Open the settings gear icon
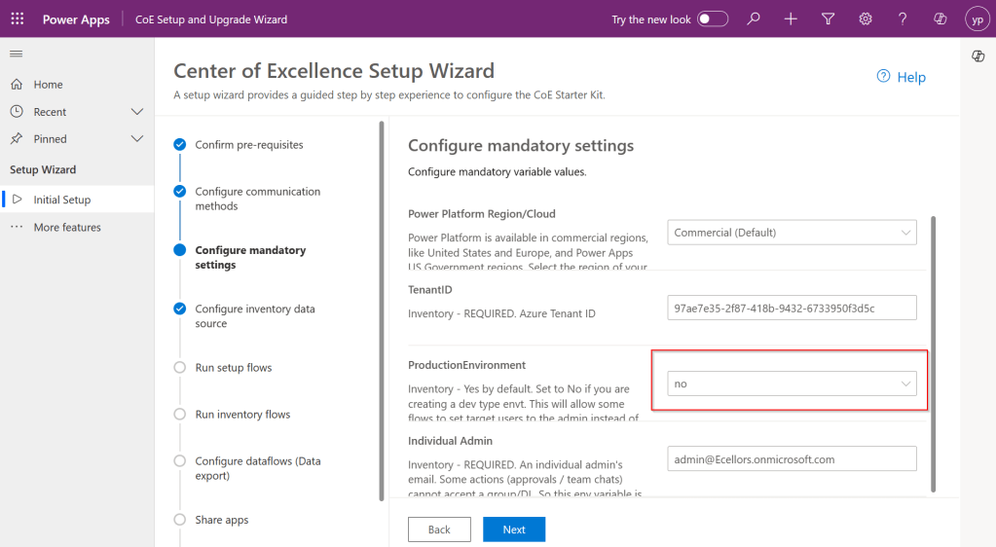Screen dimensions: 996x547 point(866,19)
